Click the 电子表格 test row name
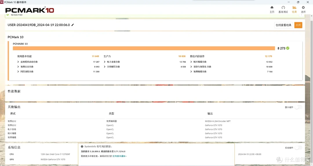313x166 pixels. coord(12,129)
